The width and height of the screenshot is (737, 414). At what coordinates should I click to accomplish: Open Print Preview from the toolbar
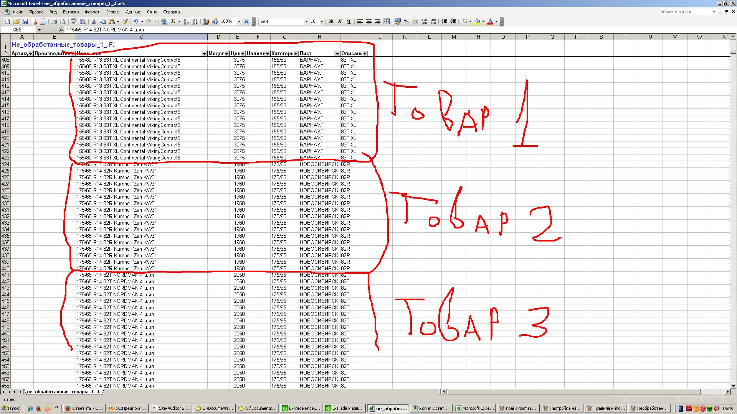(x=63, y=21)
